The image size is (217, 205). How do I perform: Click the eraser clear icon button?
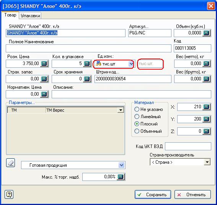point(11,163)
